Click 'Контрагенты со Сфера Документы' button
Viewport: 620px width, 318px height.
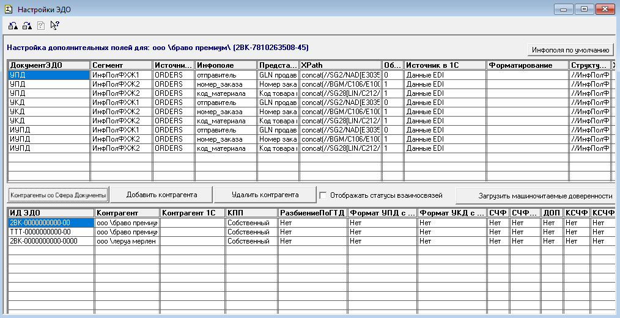pyautogui.click(x=58, y=195)
